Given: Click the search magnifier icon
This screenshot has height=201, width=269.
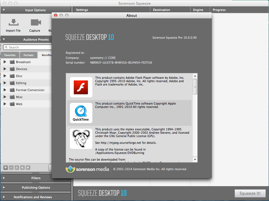Looking at the screenshot, I should (x=6, y=47).
